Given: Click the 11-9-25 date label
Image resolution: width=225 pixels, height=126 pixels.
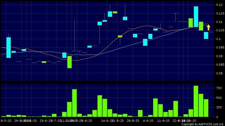Looking at the screenshot, I should point(163,120).
